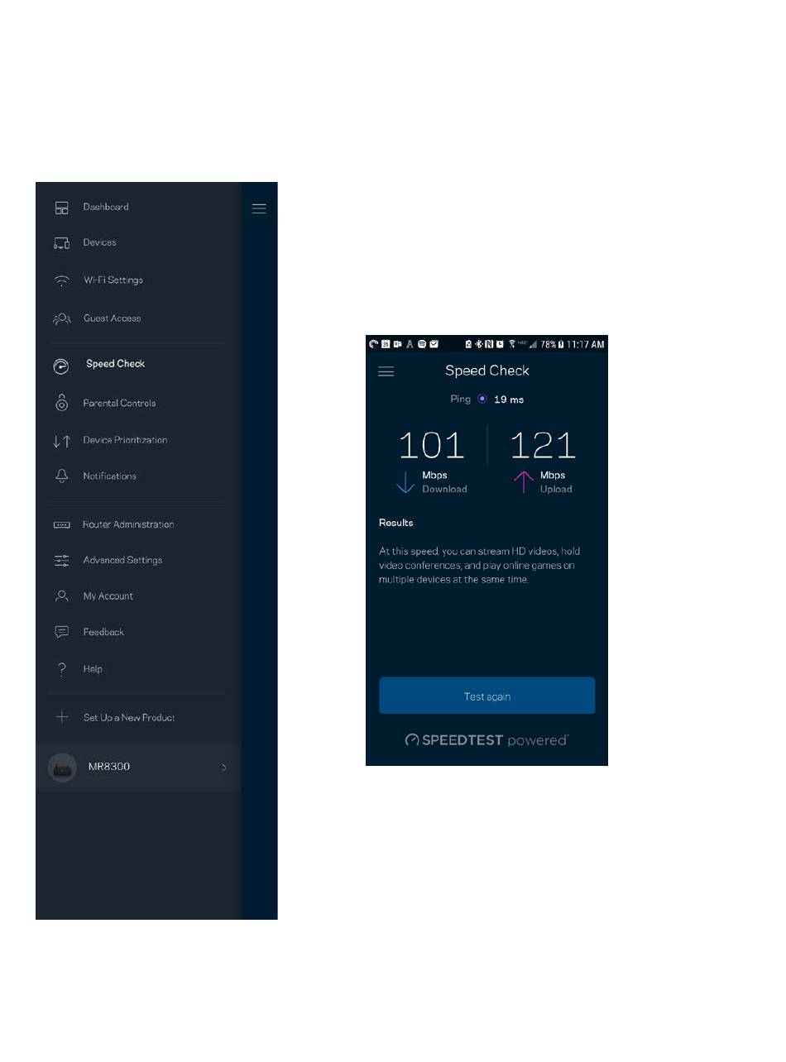Open hamburger menu on Speed Check screen
The height and width of the screenshot is (1062, 786).
(x=386, y=371)
